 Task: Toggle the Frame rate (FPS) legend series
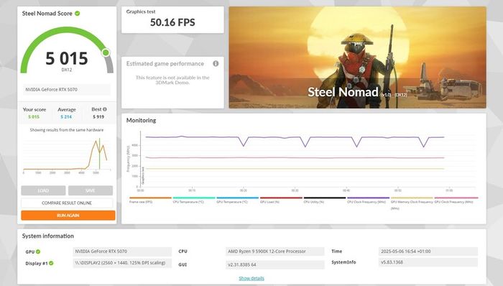pyautogui.click(x=150, y=200)
